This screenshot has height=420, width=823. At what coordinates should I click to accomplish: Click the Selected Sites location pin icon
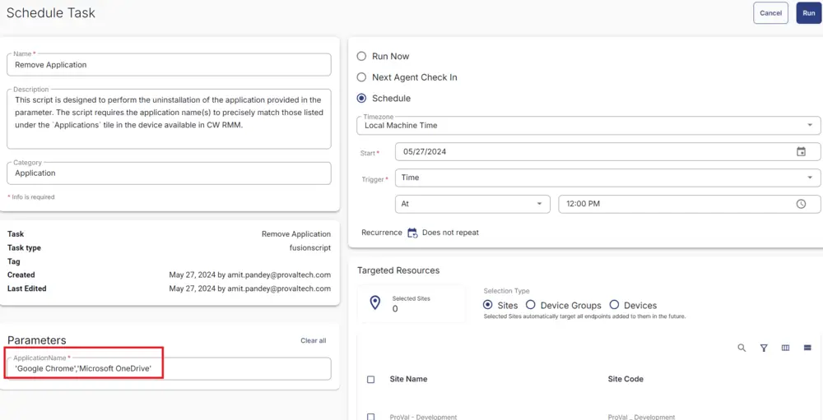(x=374, y=302)
